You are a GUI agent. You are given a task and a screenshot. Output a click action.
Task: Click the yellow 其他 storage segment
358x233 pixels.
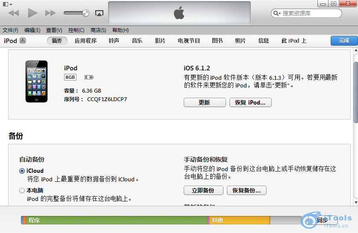pyautogui.click(x=240, y=220)
